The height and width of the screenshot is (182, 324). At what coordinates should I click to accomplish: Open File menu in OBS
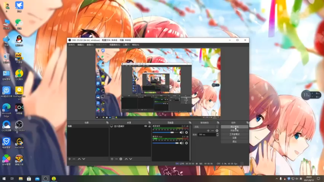[72, 45]
